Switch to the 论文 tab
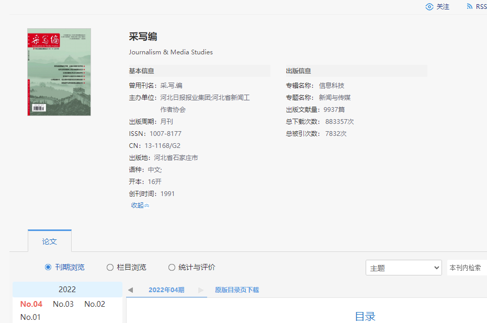 (50, 241)
